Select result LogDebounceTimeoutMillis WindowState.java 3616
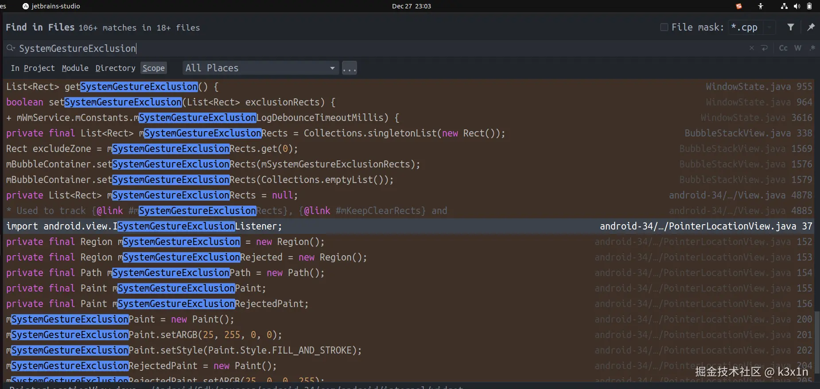Viewport: 820px width, 389px height. (409, 117)
